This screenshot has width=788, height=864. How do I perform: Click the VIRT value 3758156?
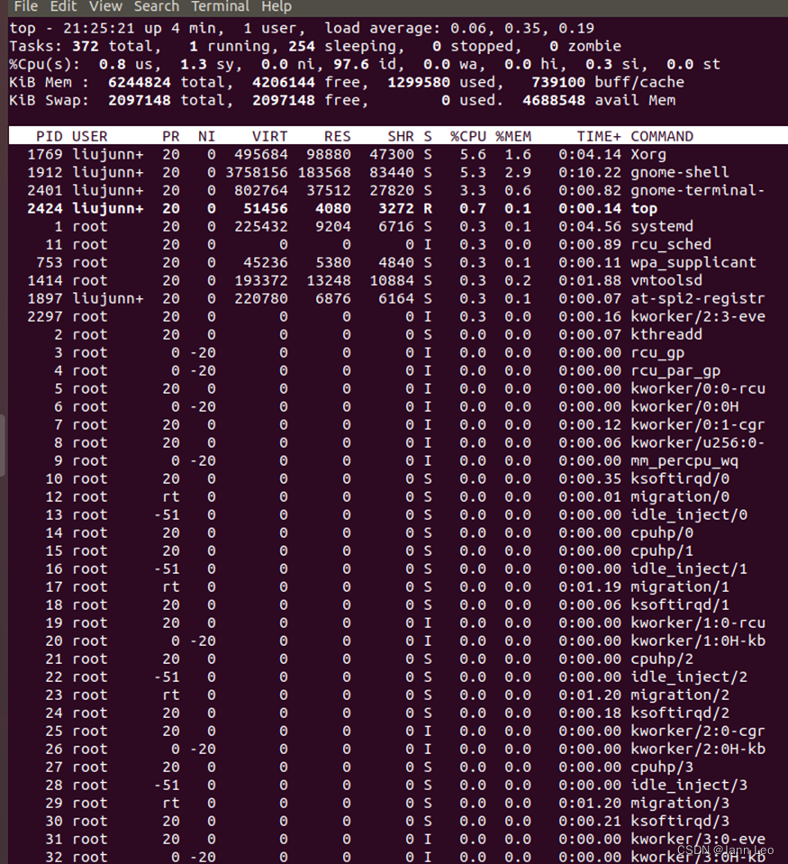pyautogui.click(x=257, y=172)
